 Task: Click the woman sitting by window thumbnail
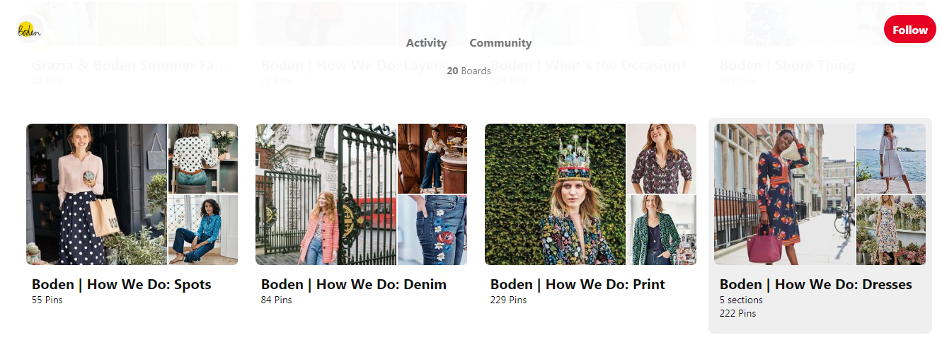(203, 230)
